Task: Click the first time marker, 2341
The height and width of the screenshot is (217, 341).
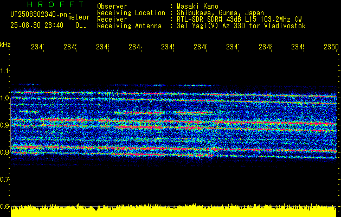Action: [37, 47]
